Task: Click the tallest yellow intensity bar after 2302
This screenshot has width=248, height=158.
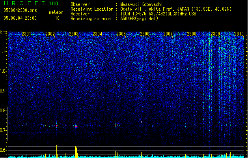Action: [x=57, y=151]
